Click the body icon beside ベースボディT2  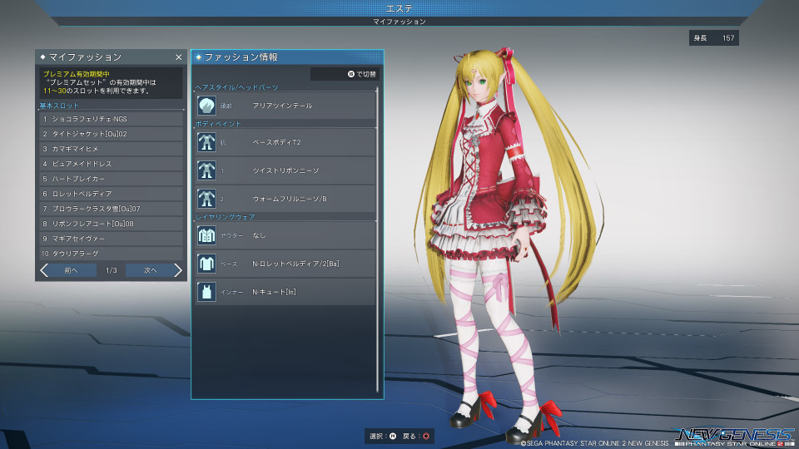(206, 142)
